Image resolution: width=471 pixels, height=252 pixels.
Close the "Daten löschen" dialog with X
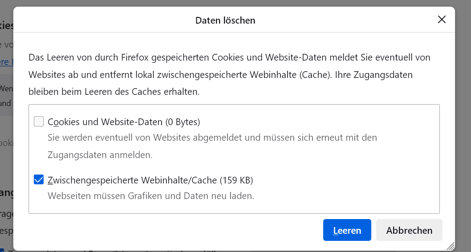click(442, 20)
